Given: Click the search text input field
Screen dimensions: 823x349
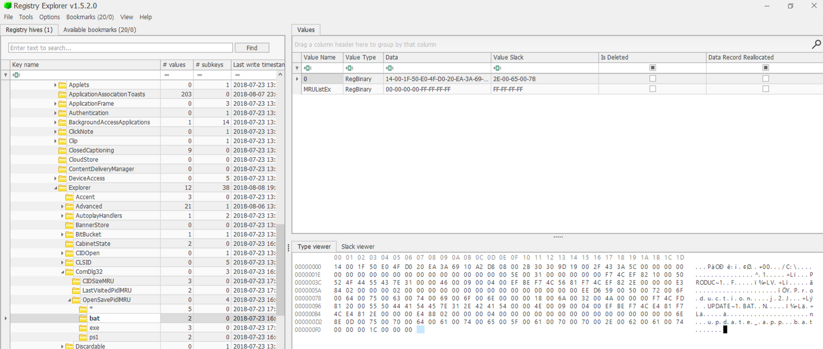Looking at the screenshot, I should point(121,48).
